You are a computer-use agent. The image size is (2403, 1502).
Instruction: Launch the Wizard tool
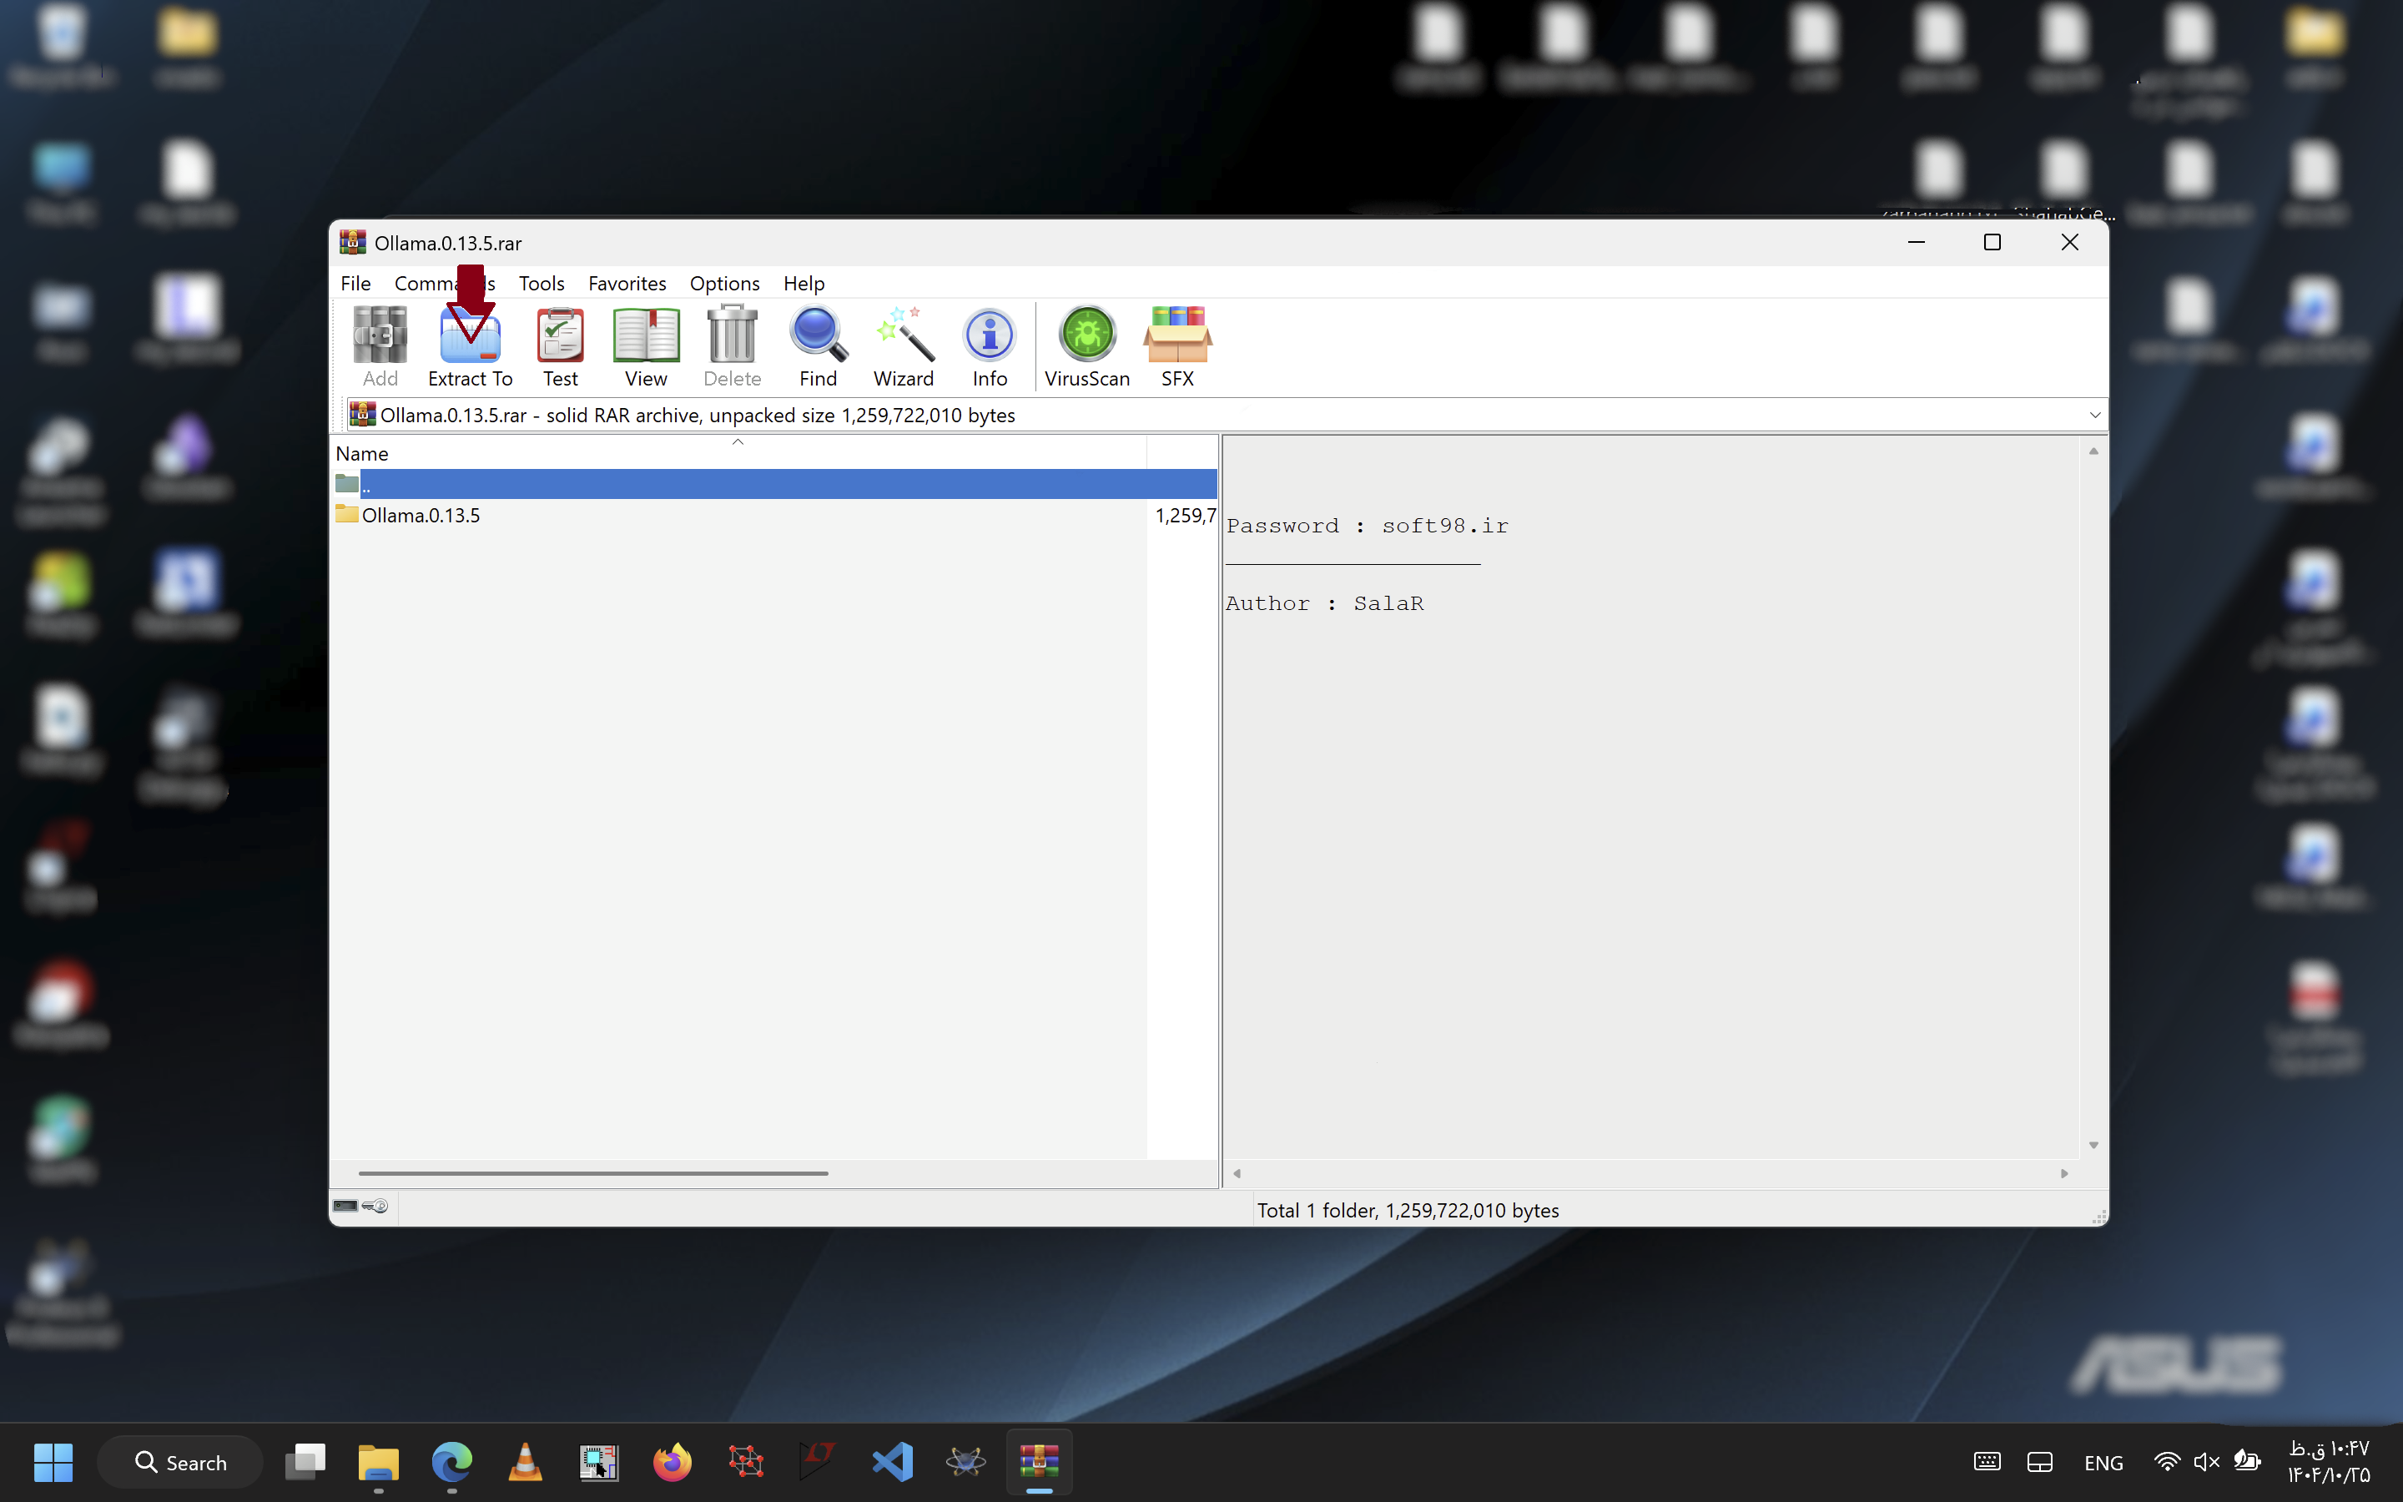(903, 345)
